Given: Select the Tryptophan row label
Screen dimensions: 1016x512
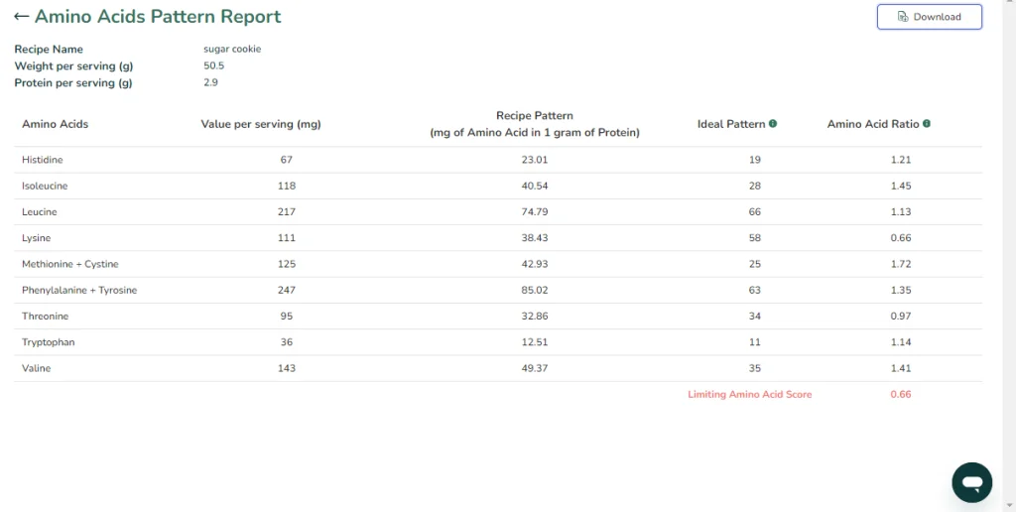Looking at the screenshot, I should click(49, 342).
